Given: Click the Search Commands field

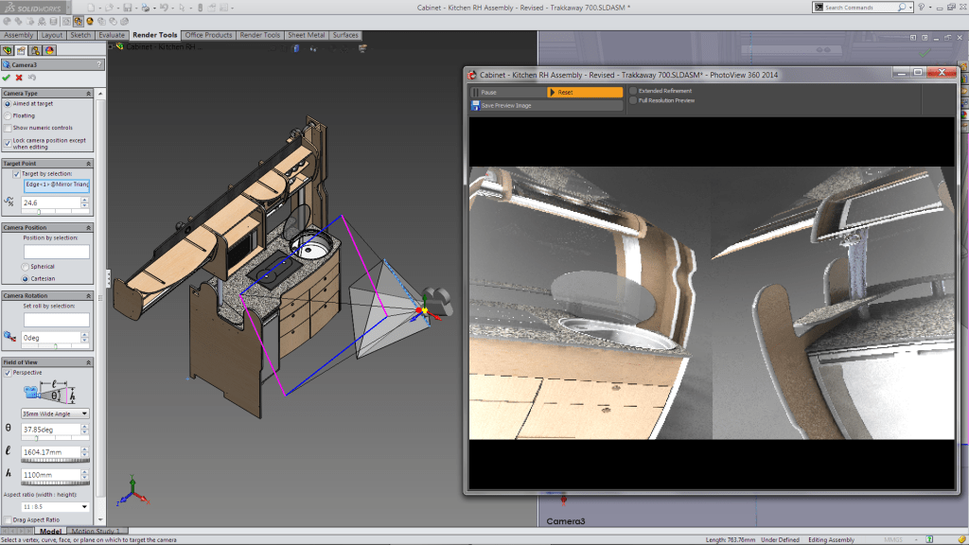Looking at the screenshot, I should point(852,8).
